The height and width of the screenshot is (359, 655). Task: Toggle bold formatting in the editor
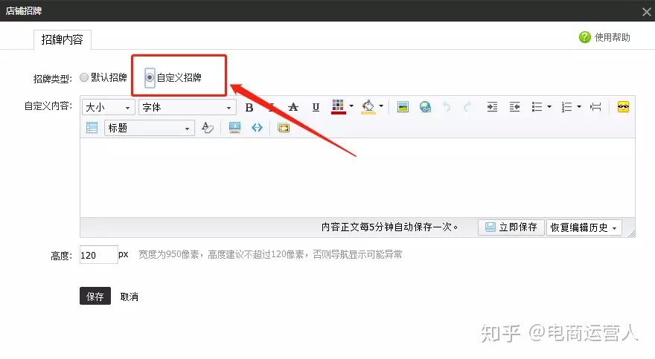[x=249, y=107]
